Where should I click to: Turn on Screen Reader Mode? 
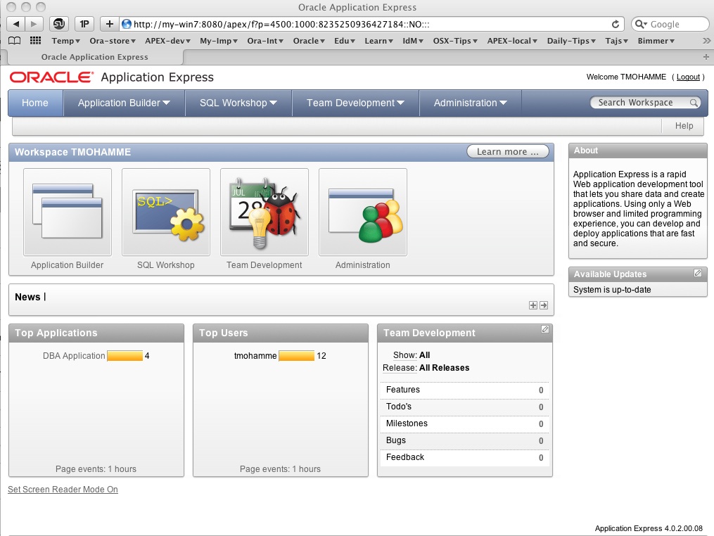[x=63, y=490]
